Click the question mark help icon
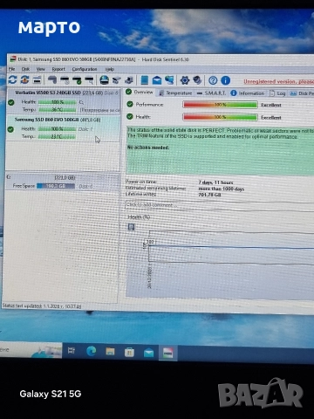This screenshot has width=314, height=419. click(213, 80)
